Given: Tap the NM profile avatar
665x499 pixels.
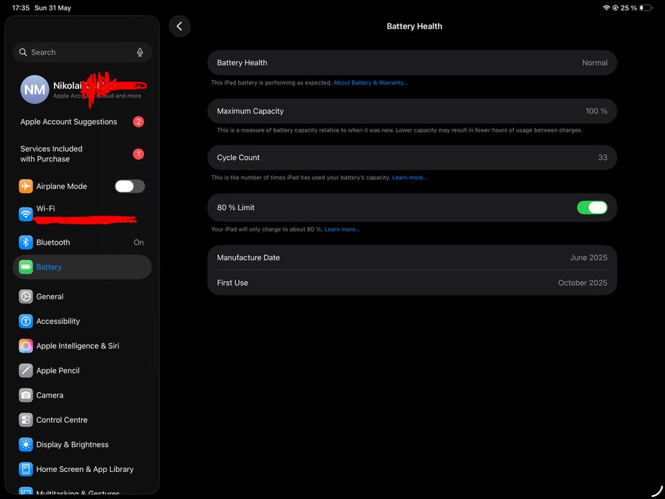Looking at the screenshot, I should [35, 89].
